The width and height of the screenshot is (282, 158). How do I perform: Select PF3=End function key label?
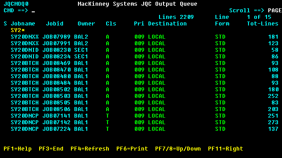coord(51,149)
